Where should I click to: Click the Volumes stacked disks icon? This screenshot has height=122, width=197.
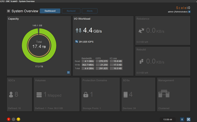(39, 95)
